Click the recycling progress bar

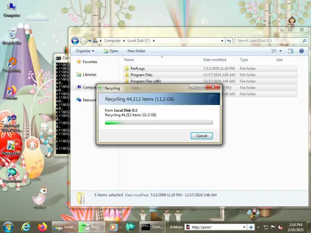coord(159,123)
